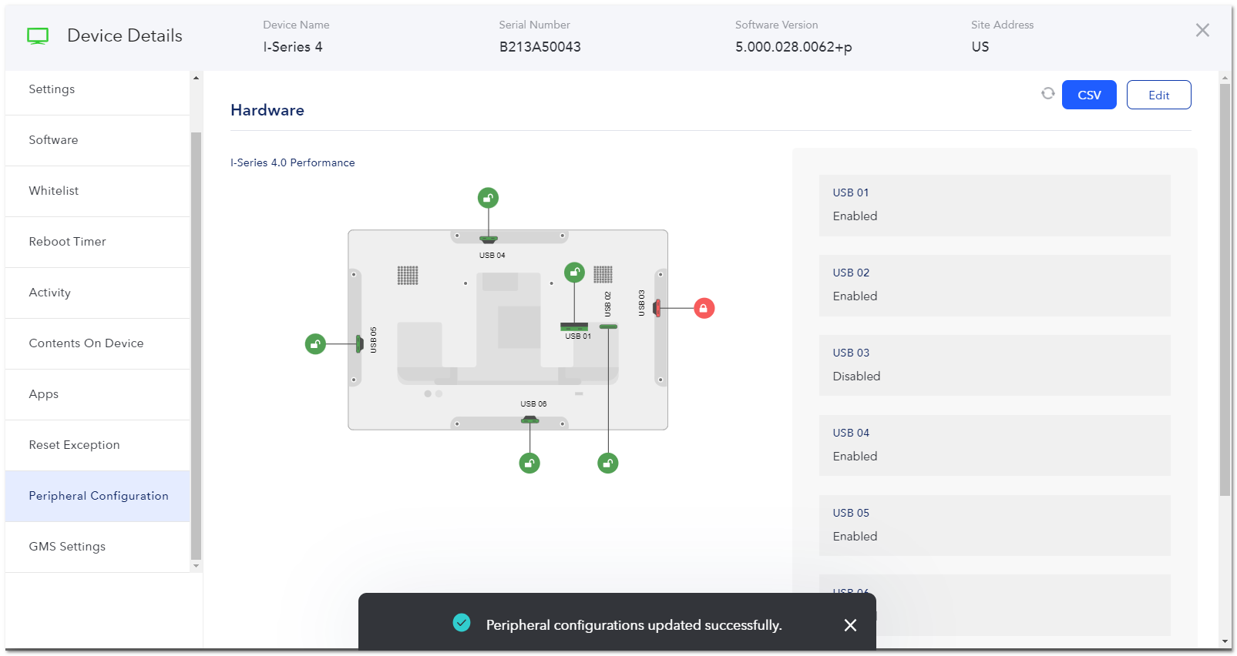The image size is (1237, 656).
Task: Click the USB 01 port on device diagram
Action: pyautogui.click(x=574, y=326)
